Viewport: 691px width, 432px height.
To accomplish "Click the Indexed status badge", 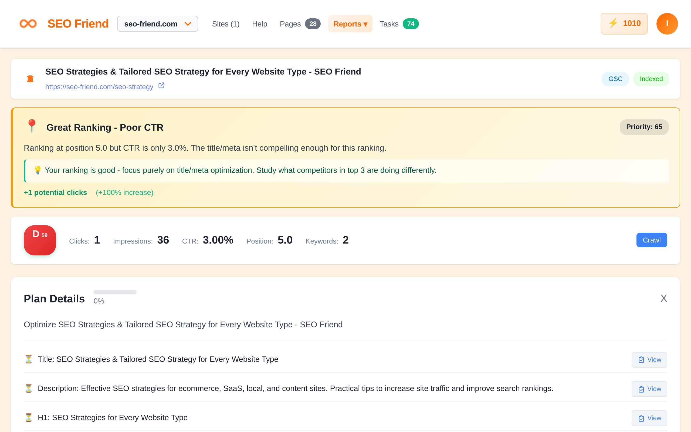I will coord(651,79).
